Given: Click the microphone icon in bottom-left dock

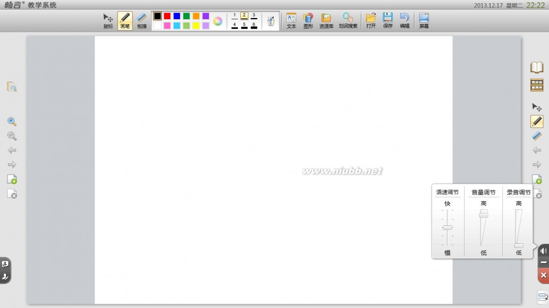Looking at the screenshot, I should (x=5, y=277).
